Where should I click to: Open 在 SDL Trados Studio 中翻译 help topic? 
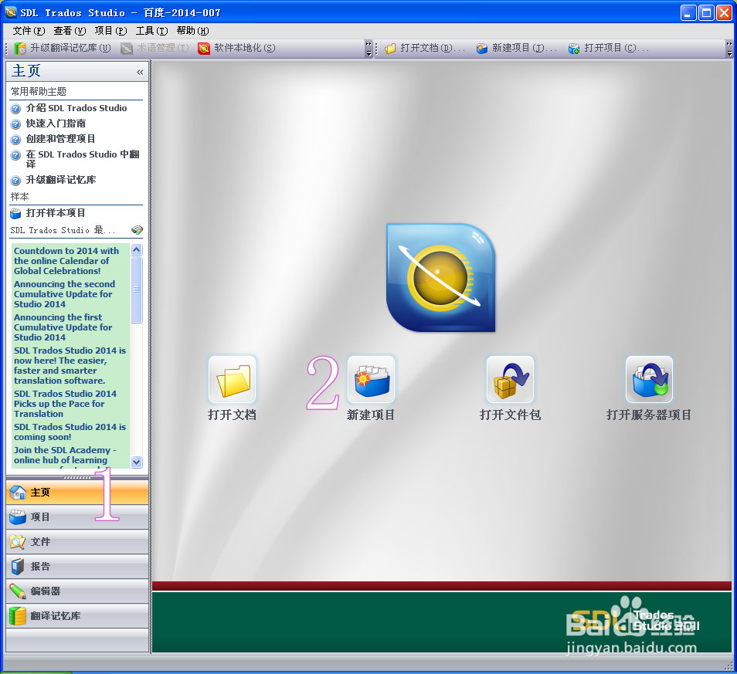tap(83, 159)
